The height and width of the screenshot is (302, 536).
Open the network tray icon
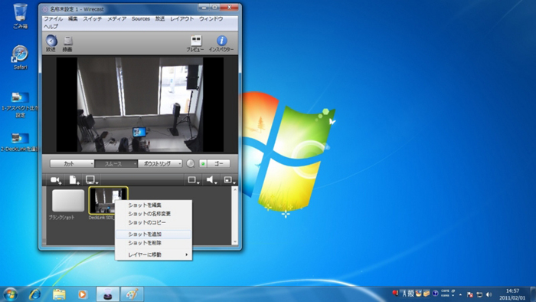point(479,294)
